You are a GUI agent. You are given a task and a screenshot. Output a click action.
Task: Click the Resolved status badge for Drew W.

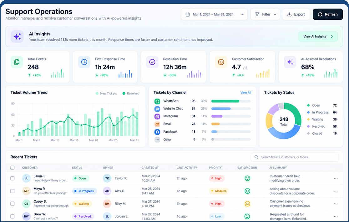coord(83,216)
